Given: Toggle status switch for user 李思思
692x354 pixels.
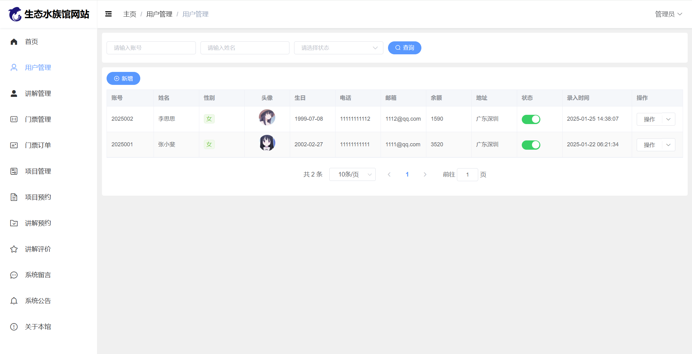Looking at the screenshot, I should (531, 119).
